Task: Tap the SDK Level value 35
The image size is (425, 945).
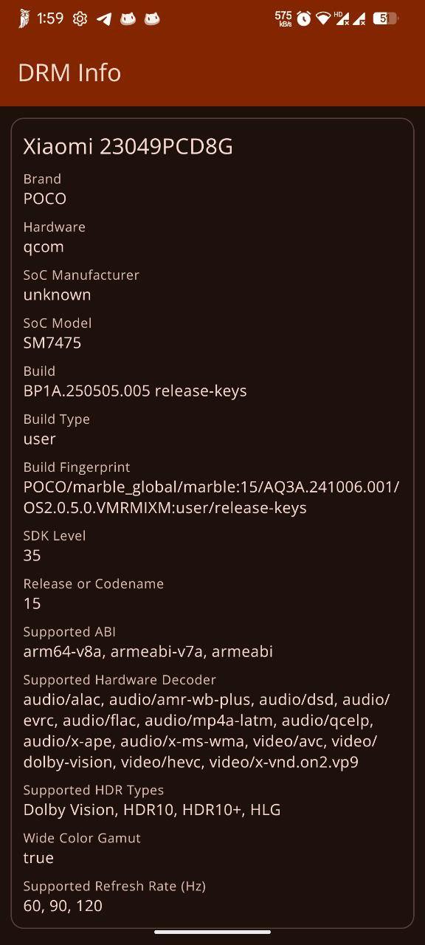Action: 32,555
